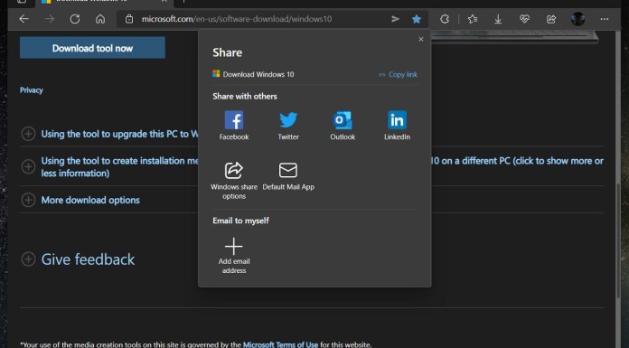Image resolution: width=629 pixels, height=348 pixels.
Task: Share to Twitter
Action: pos(288,126)
